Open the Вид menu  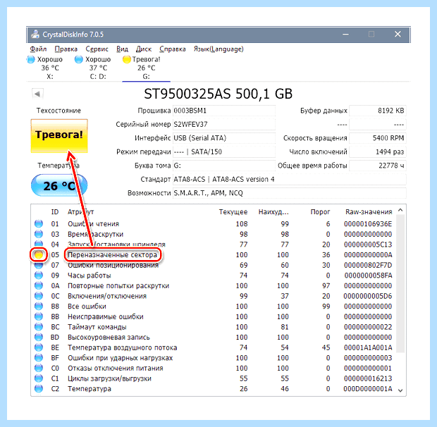pos(122,49)
